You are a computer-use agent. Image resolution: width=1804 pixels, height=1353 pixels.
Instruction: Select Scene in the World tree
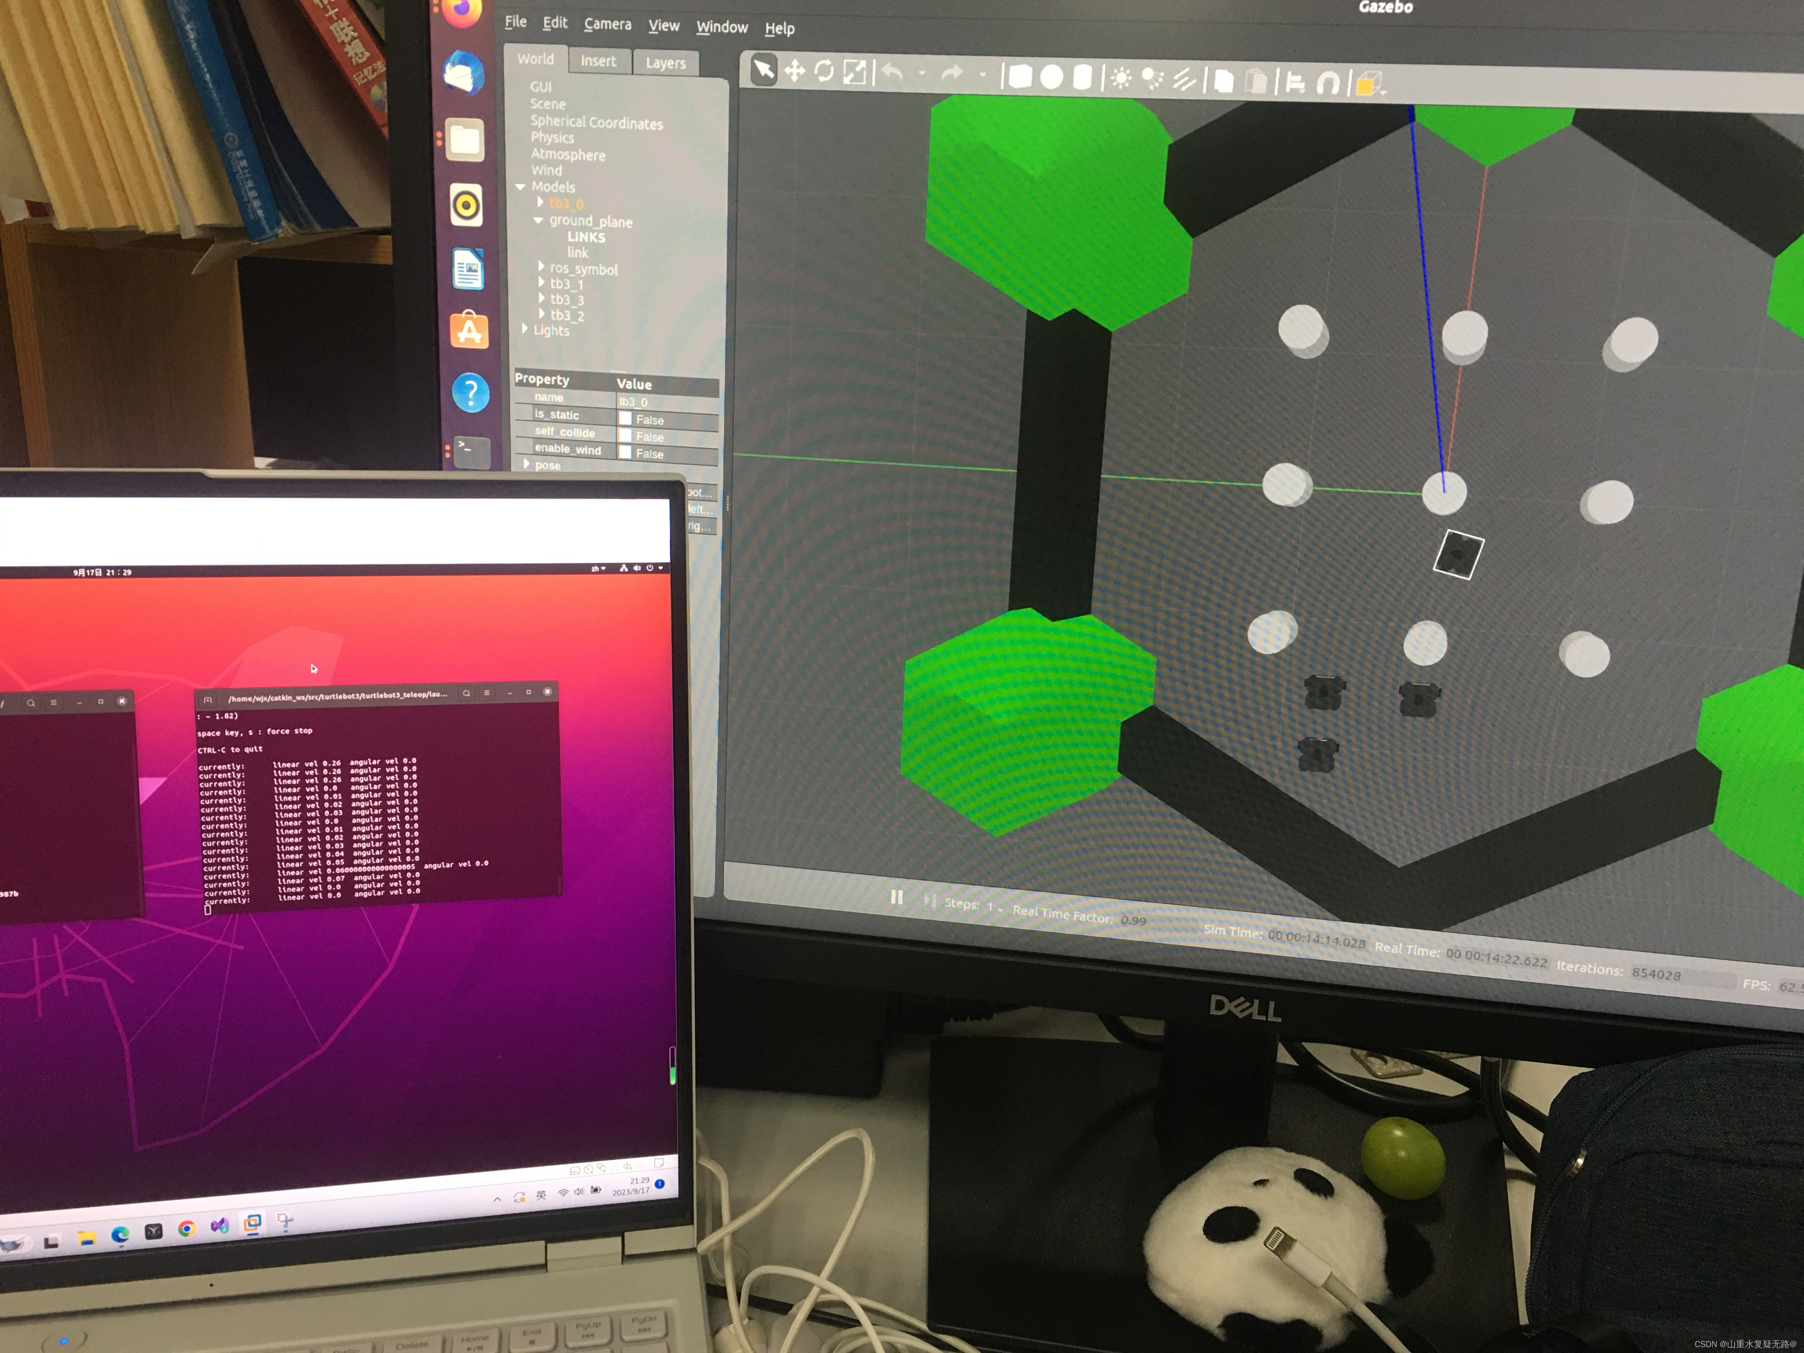(x=548, y=104)
